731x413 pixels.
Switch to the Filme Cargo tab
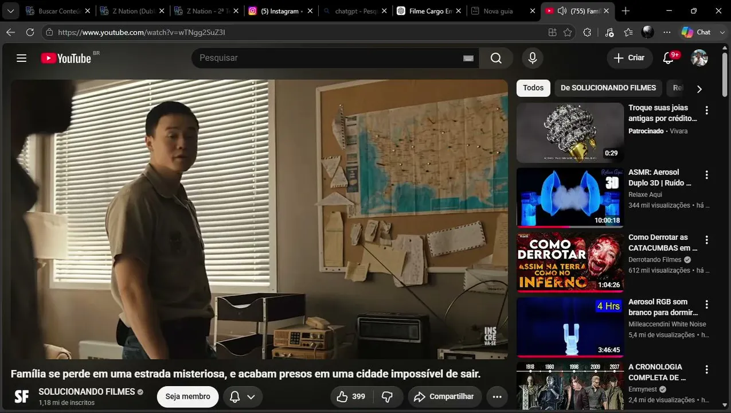coord(428,11)
